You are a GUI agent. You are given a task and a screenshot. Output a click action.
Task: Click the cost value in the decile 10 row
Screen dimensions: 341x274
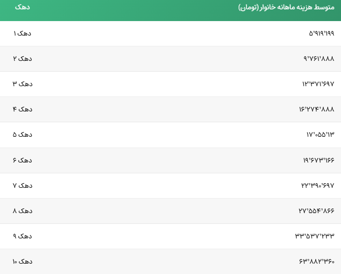point(317,261)
